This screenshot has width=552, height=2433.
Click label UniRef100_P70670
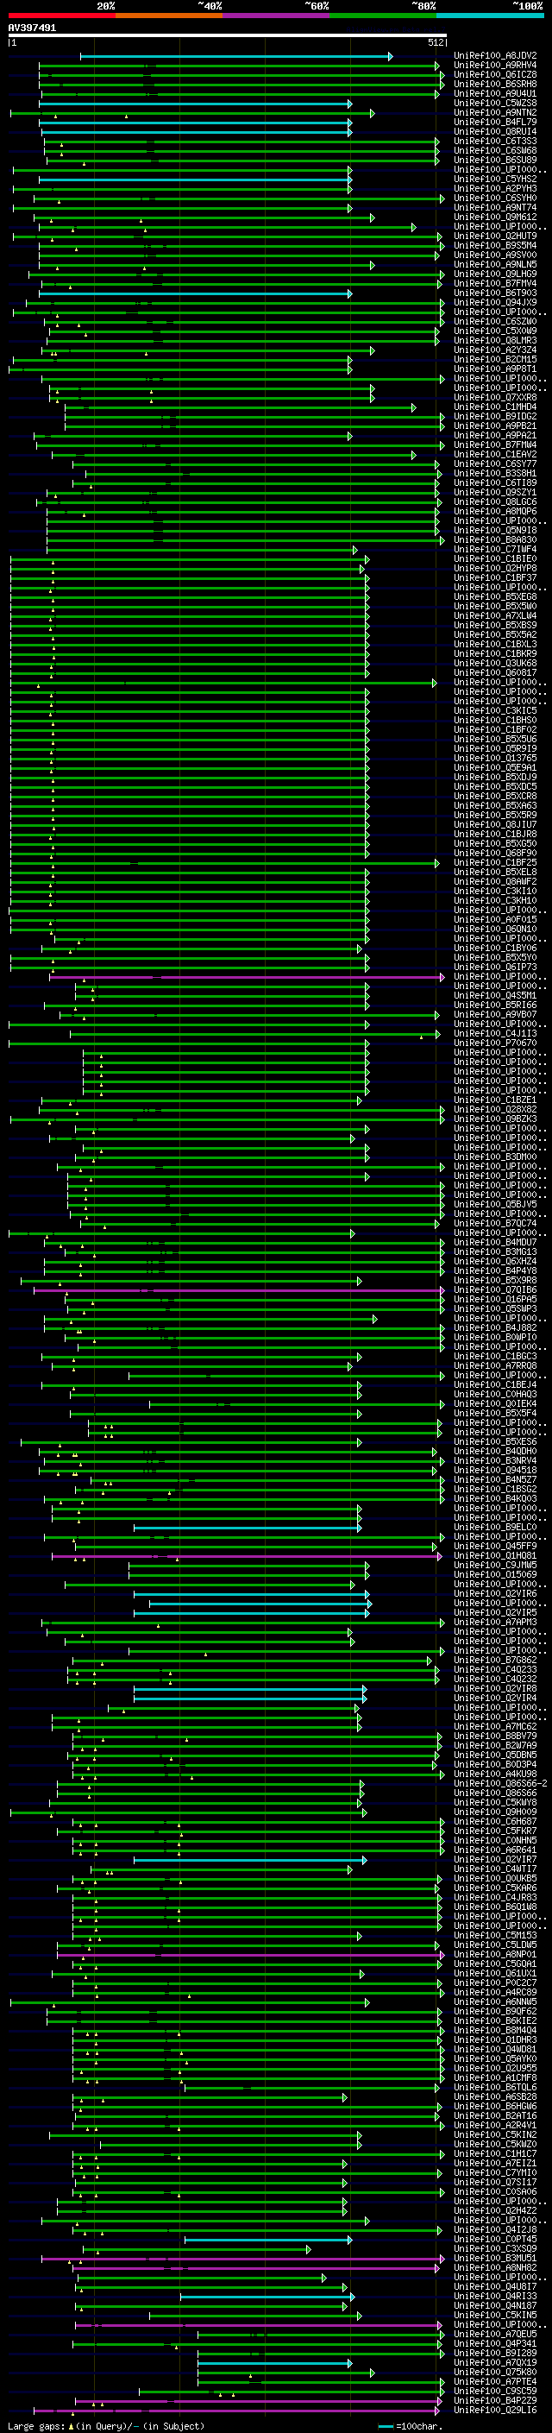[x=495, y=1043]
